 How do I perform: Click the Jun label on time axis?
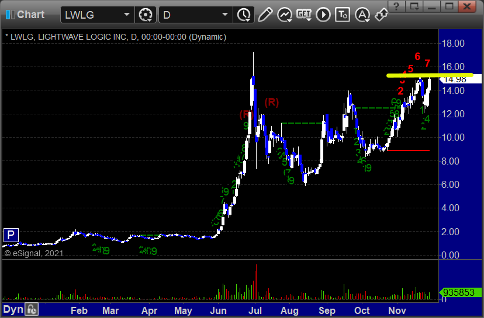click(218, 310)
